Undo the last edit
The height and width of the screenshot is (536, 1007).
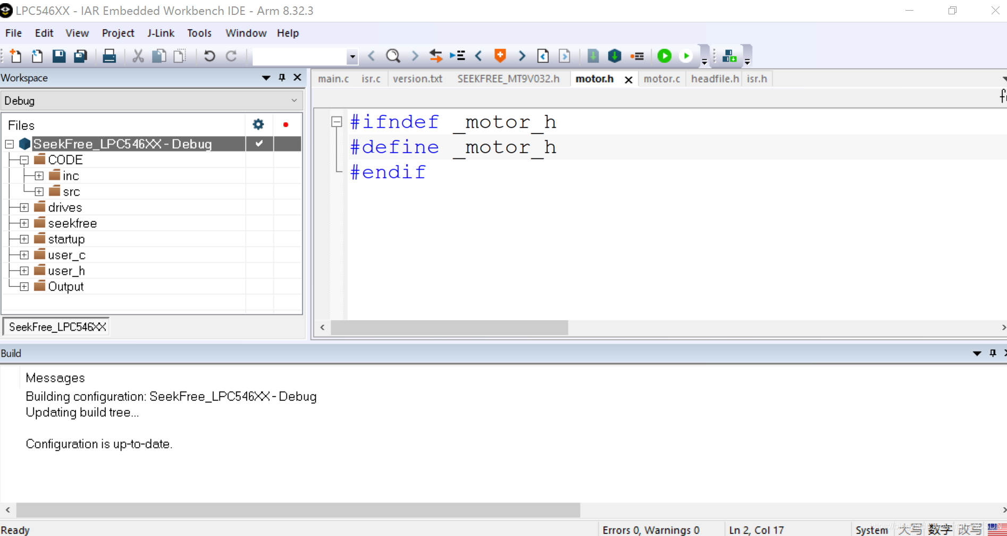(x=209, y=56)
